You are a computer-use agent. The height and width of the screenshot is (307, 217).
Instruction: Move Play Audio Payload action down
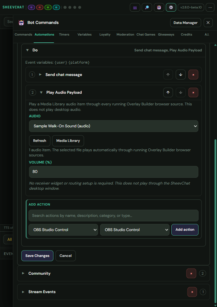coord(180,92)
